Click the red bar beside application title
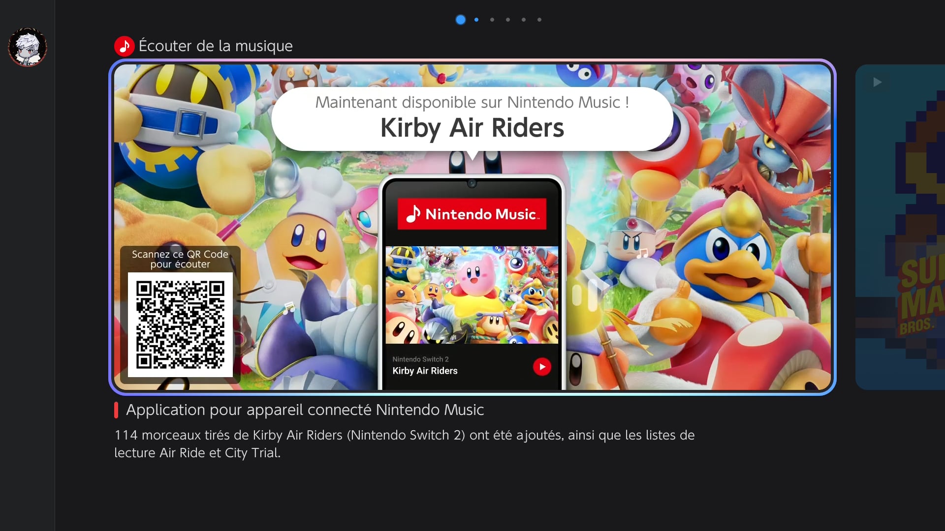Viewport: 945px width, 531px height. pos(116,410)
